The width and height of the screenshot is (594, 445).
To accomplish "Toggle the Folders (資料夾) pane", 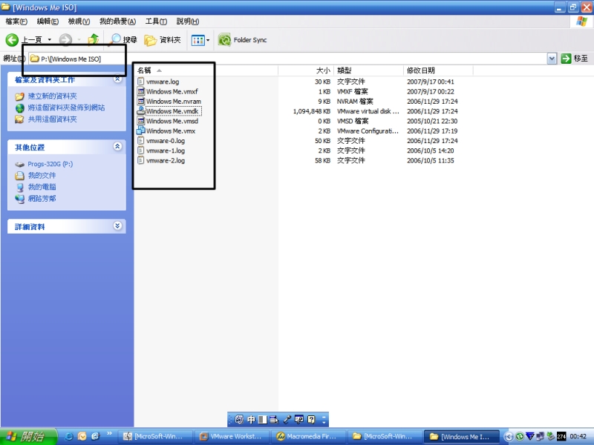I will point(163,40).
